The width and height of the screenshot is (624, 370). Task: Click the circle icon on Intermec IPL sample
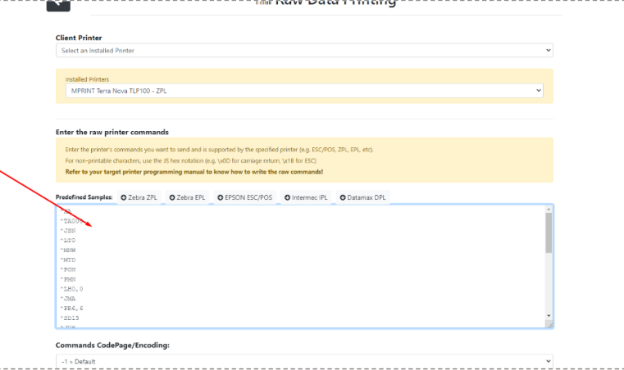pyautogui.click(x=288, y=197)
